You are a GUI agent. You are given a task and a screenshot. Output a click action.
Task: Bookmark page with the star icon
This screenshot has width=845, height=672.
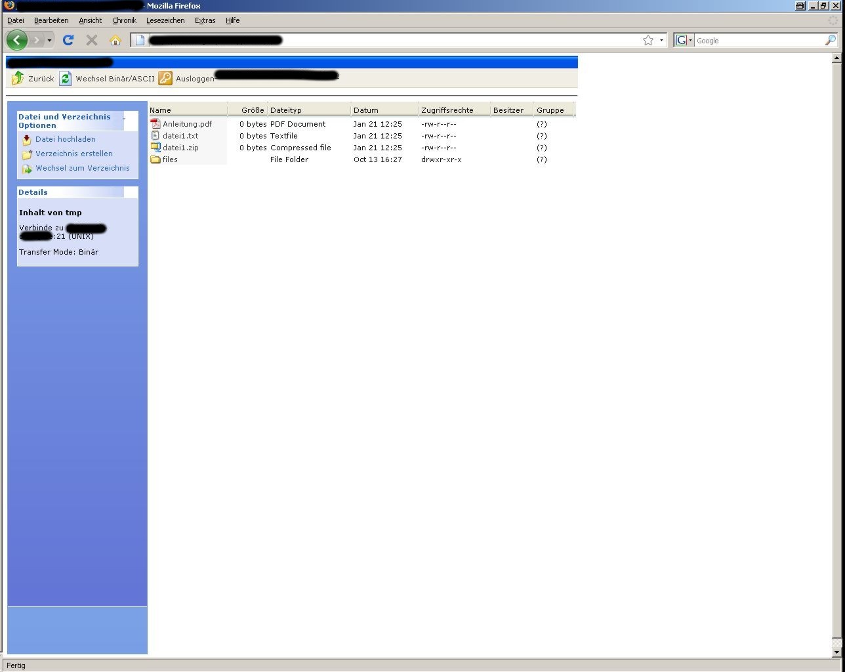pyautogui.click(x=648, y=41)
